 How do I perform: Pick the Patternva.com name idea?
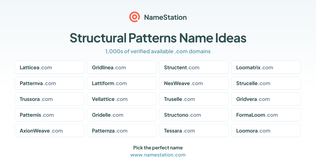(x=50, y=83)
